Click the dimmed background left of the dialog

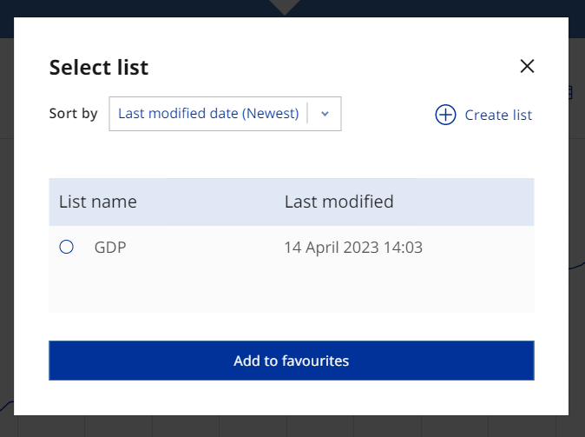pos(7,217)
